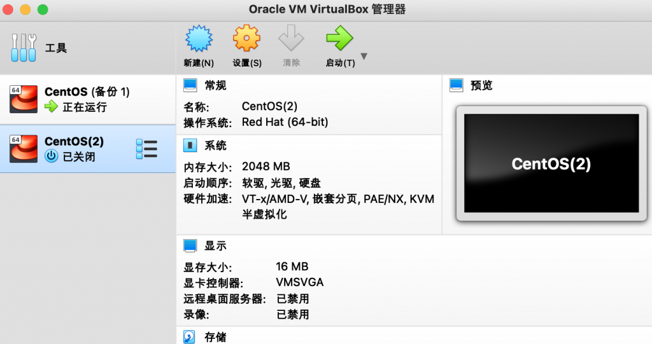Click the 名称: label
Image resolution: width=652 pixels, height=344 pixels.
click(x=196, y=107)
